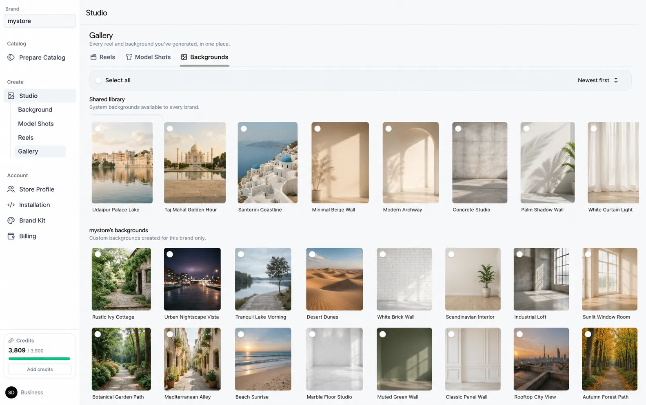Tick the Minimal Beige Wall selection circle

[317, 129]
